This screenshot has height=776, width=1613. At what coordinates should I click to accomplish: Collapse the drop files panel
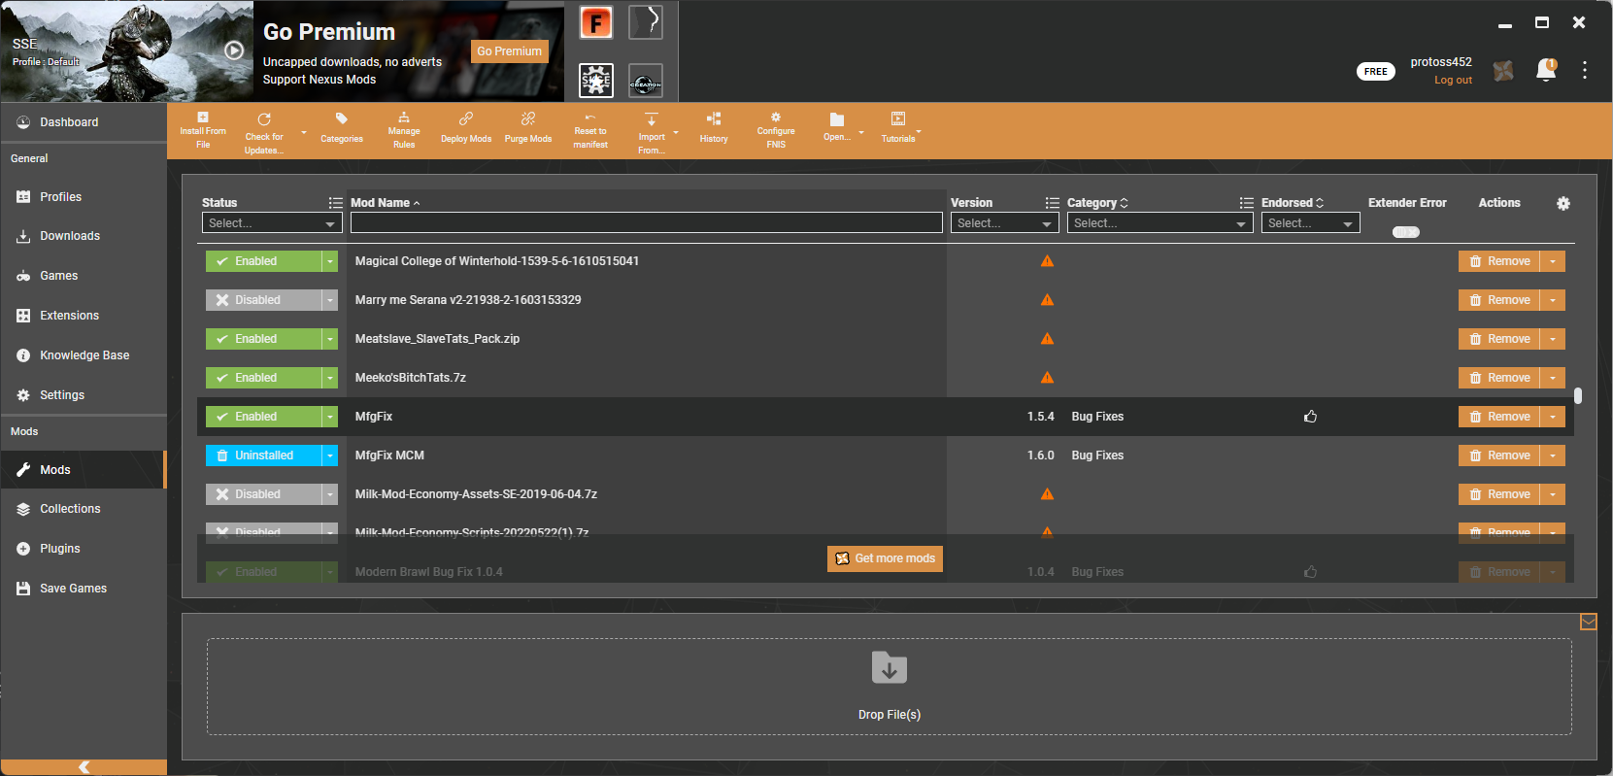pyautogui.click(x=1589, y=622)
